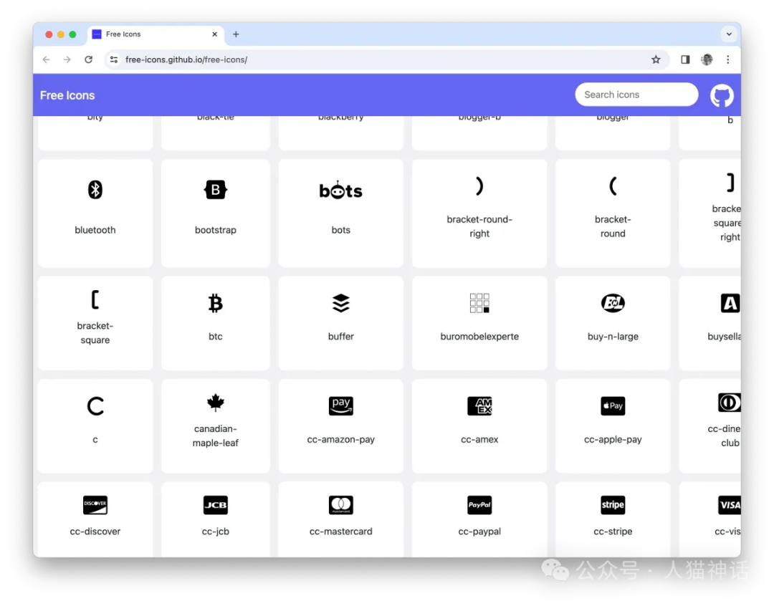Close the Free Icons tab

pyautogui.click(x=214, y=34)
